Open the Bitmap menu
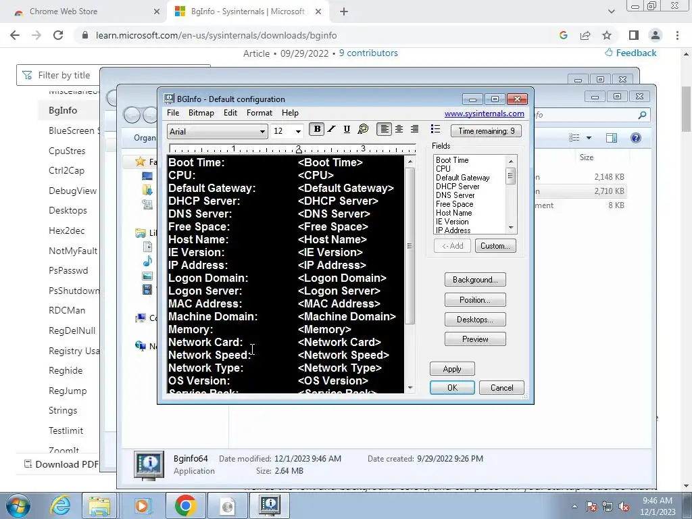This screenshot has height=519, width=692. point(201,113)
